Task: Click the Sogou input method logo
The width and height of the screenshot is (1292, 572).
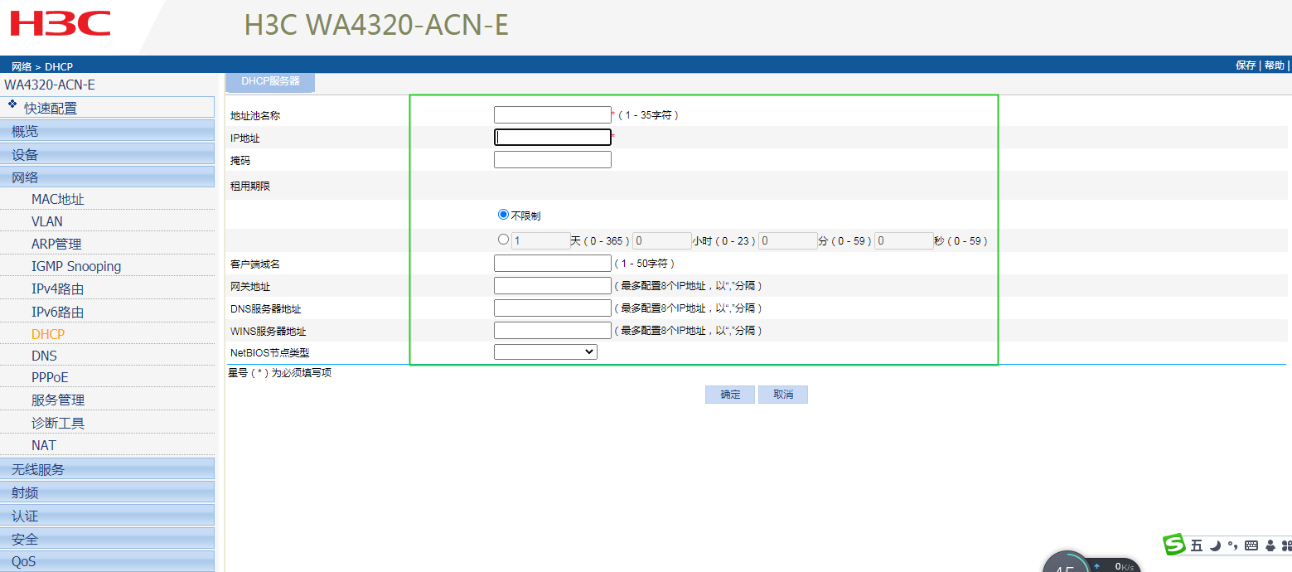Action: click(x=1174, y=545)
